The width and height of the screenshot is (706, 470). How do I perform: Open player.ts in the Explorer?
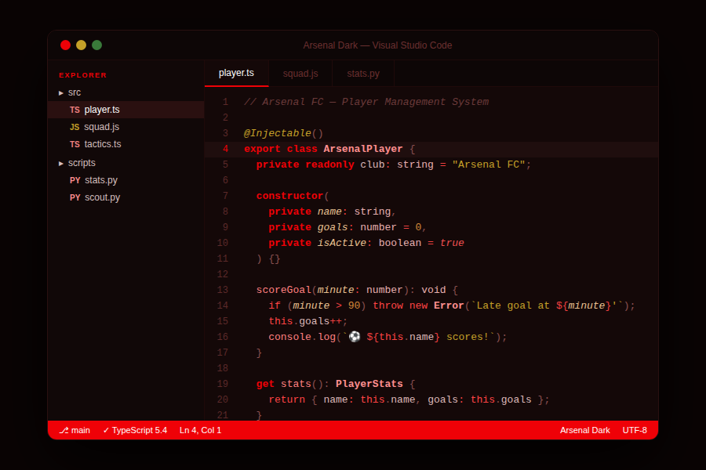126,110
